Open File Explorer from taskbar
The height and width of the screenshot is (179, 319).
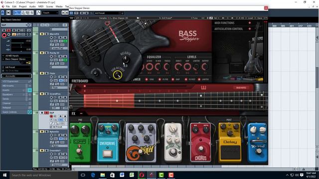[103, 175]
